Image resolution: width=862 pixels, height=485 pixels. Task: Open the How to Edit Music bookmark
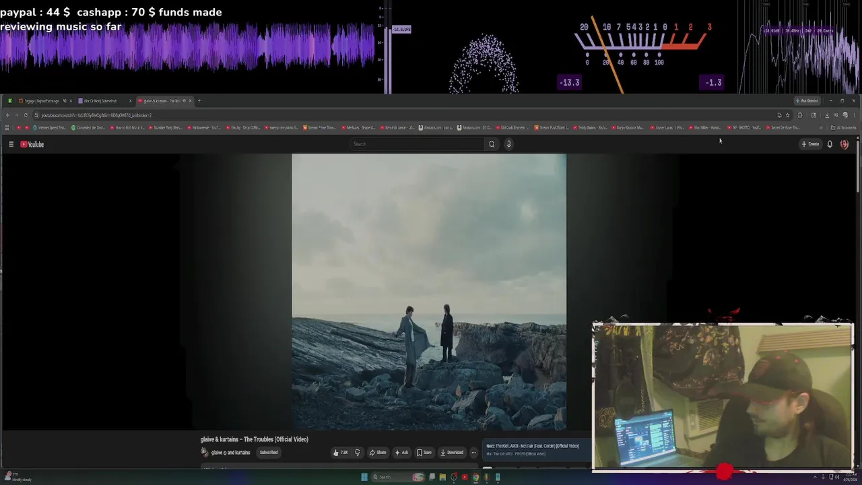coord(127,127)
